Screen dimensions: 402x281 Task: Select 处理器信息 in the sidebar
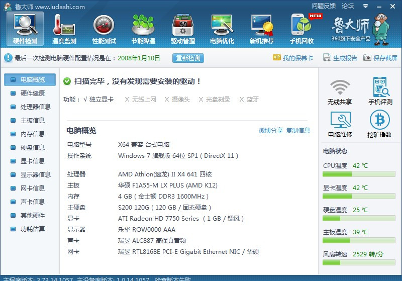point(35,107)
